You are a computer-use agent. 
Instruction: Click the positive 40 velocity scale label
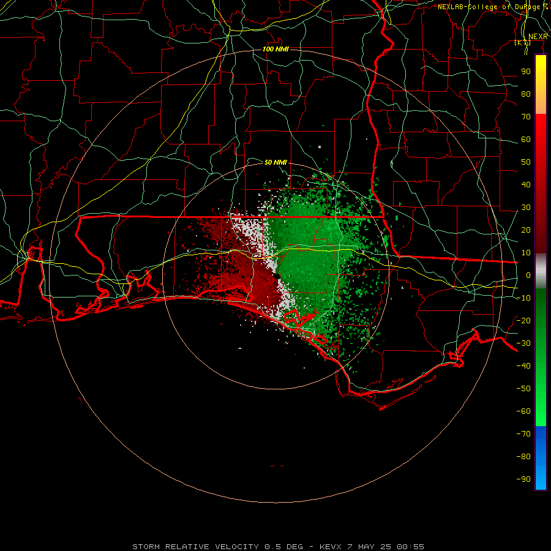526,184
